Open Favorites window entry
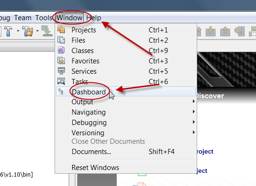The image size is (256, 186). [x=126, y=61]
